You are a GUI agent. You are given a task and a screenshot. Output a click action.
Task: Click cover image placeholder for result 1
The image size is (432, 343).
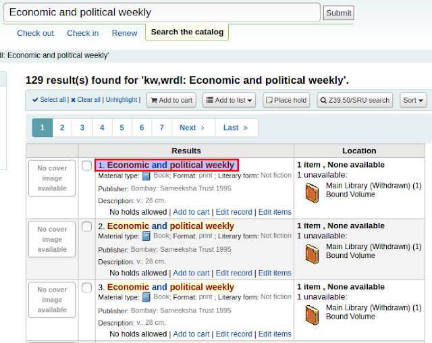pyautogui.click(x=52, y=178)
